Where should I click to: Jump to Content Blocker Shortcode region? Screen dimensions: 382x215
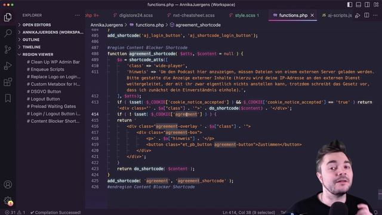[53, 121]
